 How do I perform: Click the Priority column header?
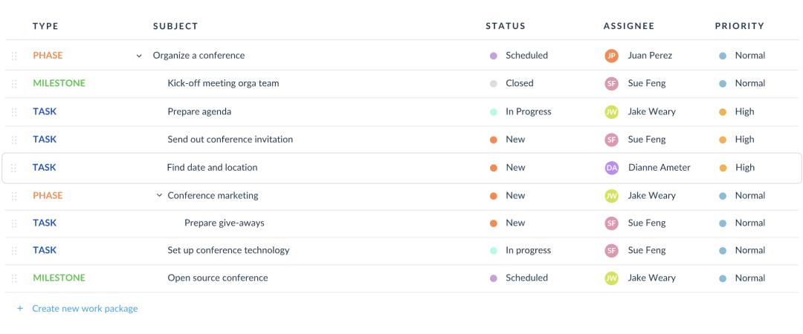(x=739, y=26)
